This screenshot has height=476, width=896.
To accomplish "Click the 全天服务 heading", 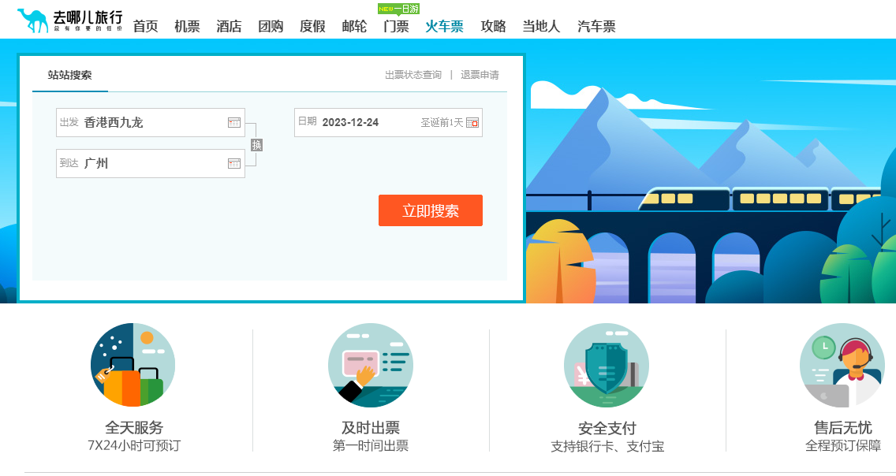I will [x=134, y=427].
